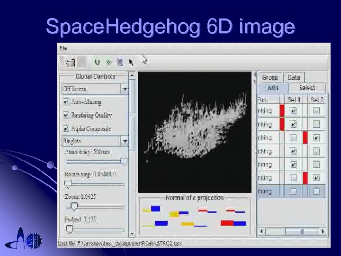Viewport: 341px width, 256px height.
Task: Switch to the Data tab
Action: 294,77
